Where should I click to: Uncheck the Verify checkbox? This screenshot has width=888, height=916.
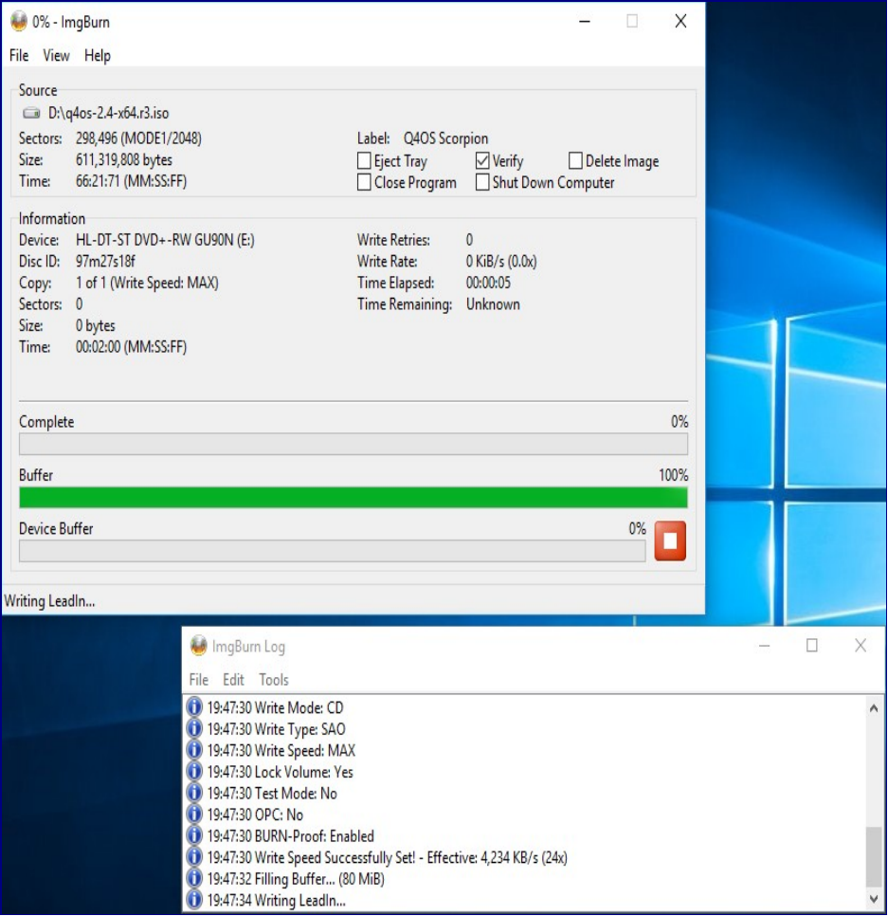482,161
